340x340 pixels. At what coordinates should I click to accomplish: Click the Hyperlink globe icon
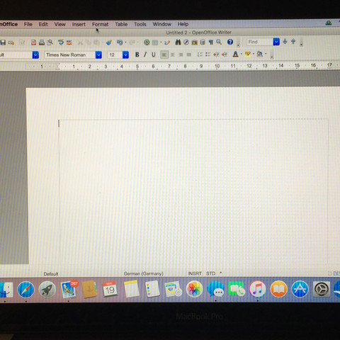pos(147,42)
